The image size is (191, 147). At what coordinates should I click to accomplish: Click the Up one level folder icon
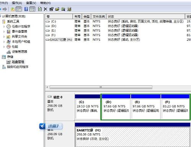[x=13, y=9]
